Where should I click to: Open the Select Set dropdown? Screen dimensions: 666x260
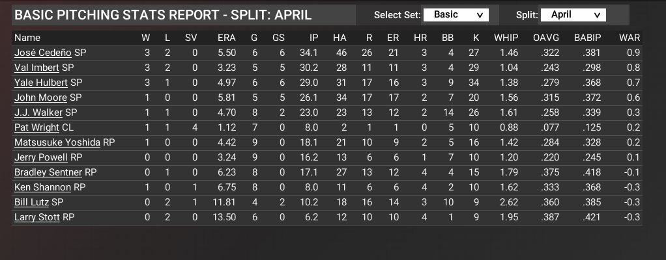click(x=456, y=15)
